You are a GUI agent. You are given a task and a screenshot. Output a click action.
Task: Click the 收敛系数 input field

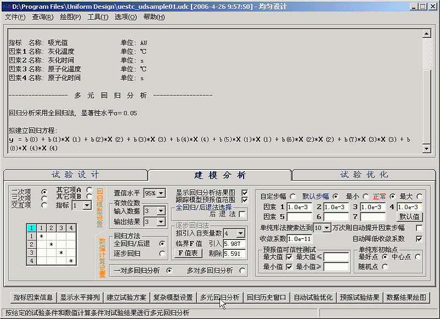pyautogui.click(x=302, y=239)
